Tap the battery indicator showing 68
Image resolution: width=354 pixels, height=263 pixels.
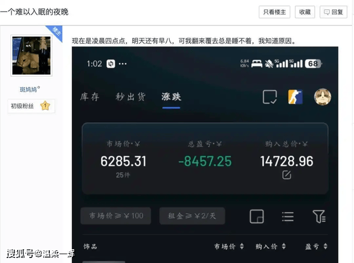[x=313, y=64]
